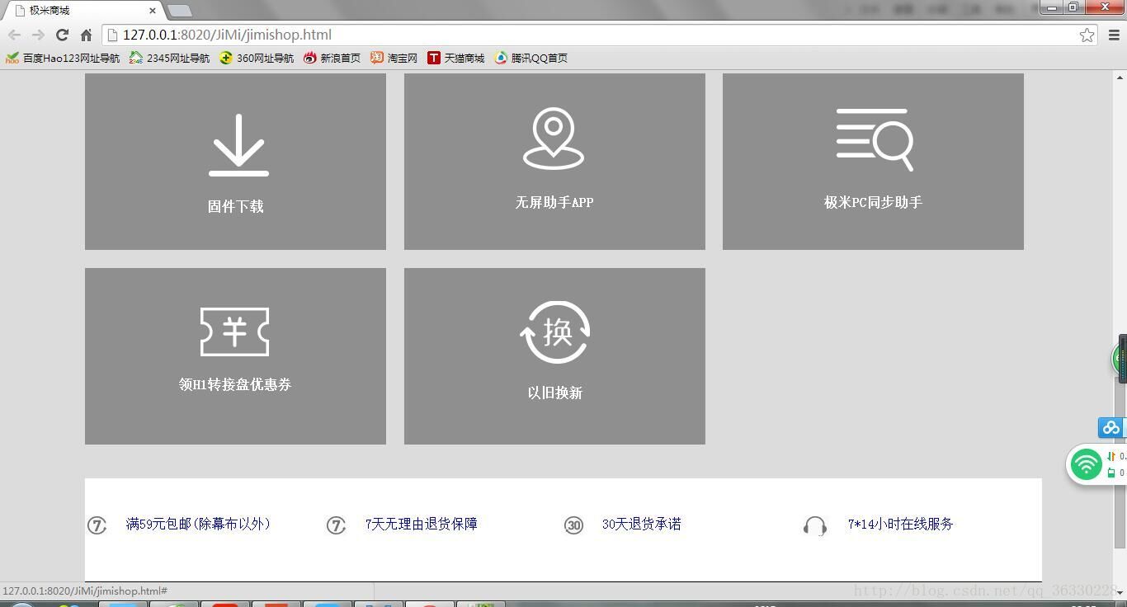Click the map pin icon for 无屏助手APP
The image size is (1127, 607).
point(554,139)
